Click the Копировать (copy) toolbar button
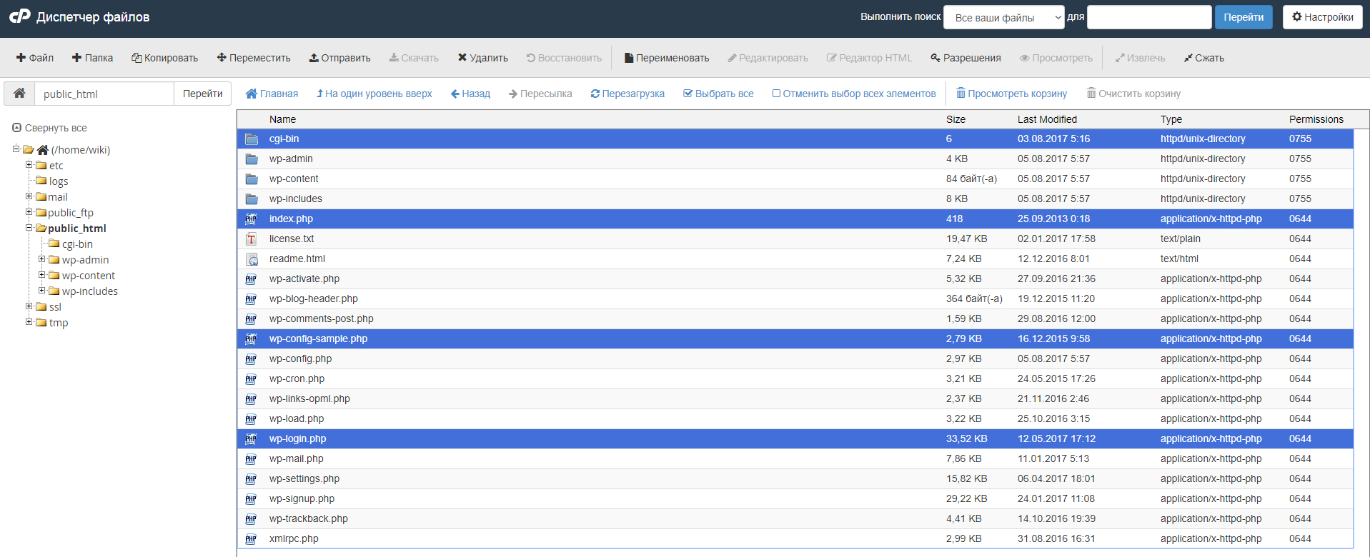 164,58
